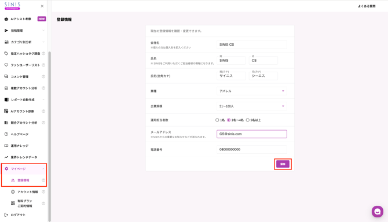Expand the カテゴリ別分析 chevron

43,42
